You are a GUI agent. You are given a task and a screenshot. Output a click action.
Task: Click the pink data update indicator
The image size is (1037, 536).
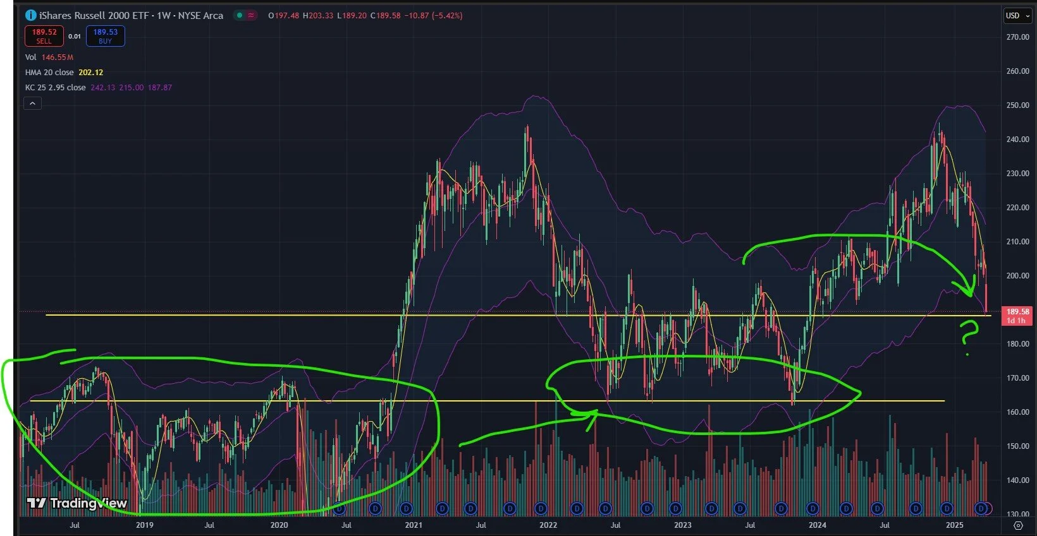tap(251, 15)
